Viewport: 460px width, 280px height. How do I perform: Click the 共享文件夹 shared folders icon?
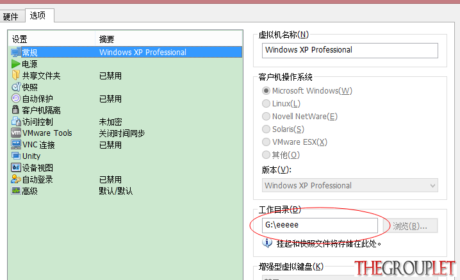point(16,75)
